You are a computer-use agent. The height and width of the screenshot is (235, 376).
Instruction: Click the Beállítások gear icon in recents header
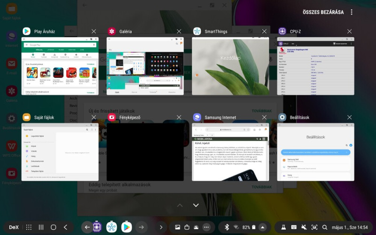[282, 117]
